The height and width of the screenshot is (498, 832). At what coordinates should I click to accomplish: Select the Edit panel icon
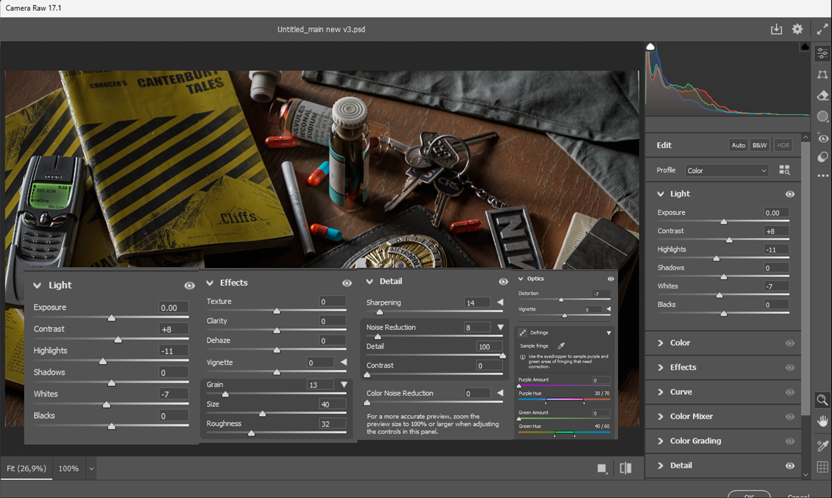click(822, 53)
